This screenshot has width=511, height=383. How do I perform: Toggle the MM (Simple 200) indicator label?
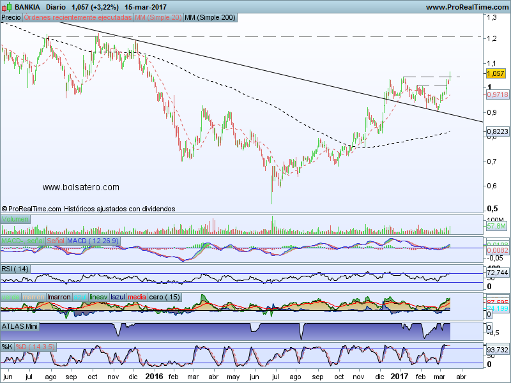point(210,18)
